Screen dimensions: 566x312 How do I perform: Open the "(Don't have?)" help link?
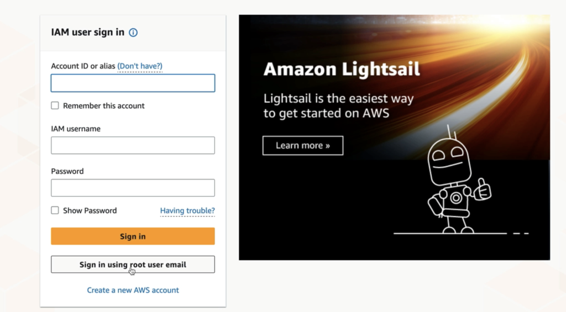click(140, 66)
